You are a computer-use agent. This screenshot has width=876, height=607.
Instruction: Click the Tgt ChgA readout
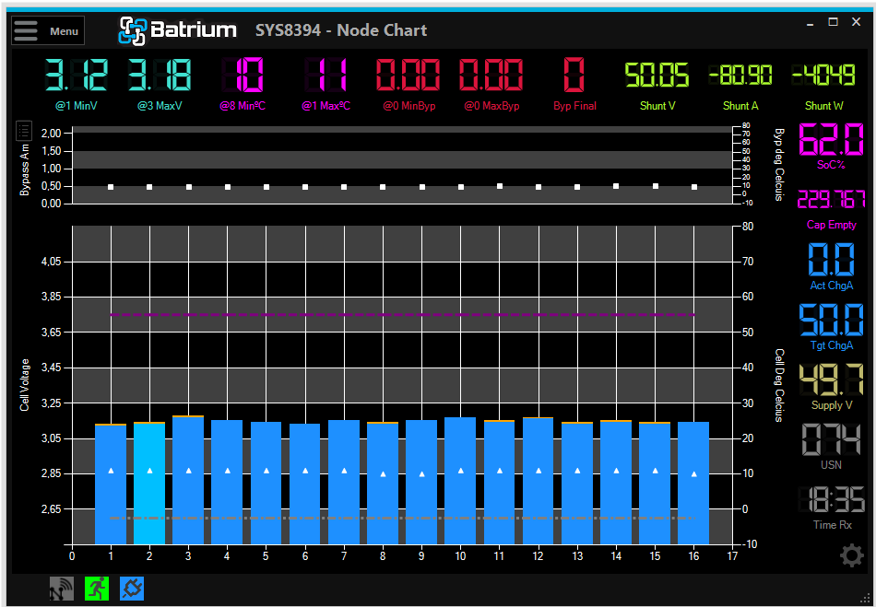click(831, 321)
